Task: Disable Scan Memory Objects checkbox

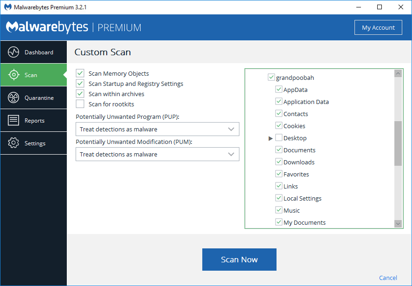Action: (x=80, y=73)
